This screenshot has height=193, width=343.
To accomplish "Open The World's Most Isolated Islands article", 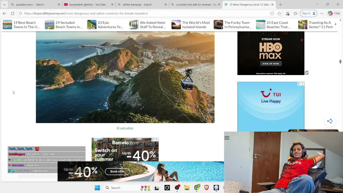I will point(191,25).
